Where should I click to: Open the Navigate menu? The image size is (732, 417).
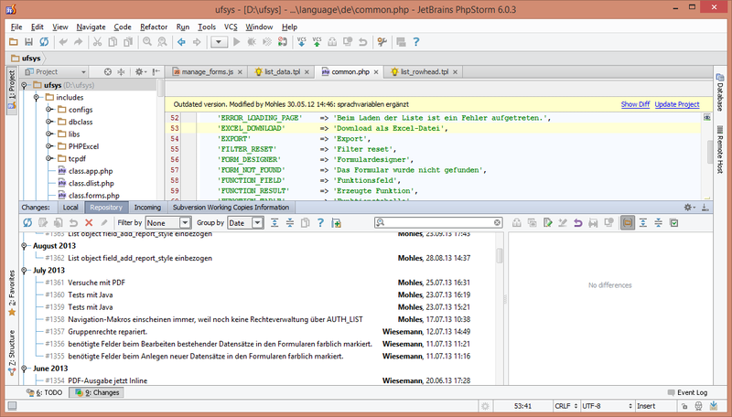[x=91, y=27]
